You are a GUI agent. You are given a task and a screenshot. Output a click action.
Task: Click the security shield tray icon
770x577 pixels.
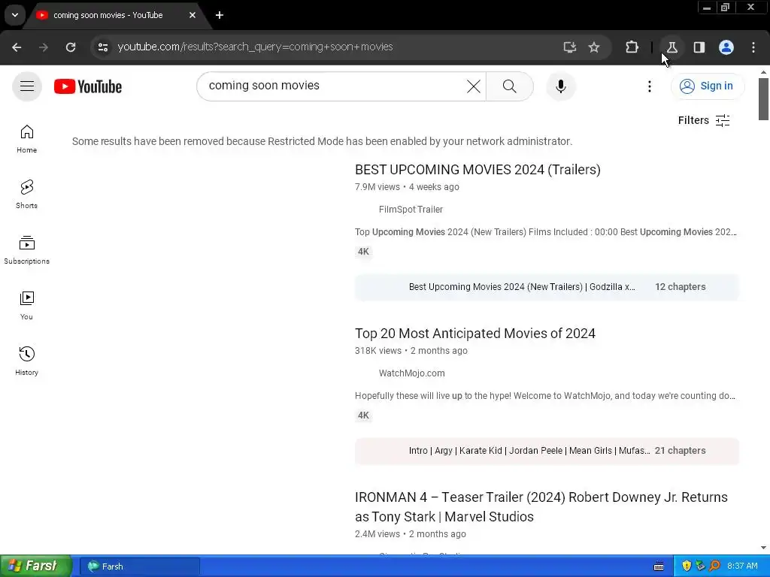(x=687, y=566)
